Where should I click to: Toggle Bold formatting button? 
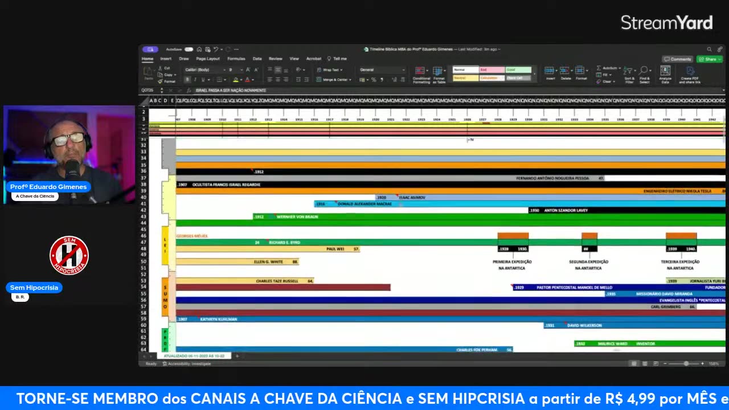tap(187, 80)
